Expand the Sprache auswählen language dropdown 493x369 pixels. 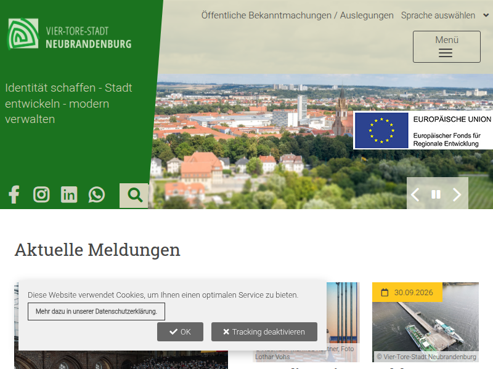[x=445, y=15]
